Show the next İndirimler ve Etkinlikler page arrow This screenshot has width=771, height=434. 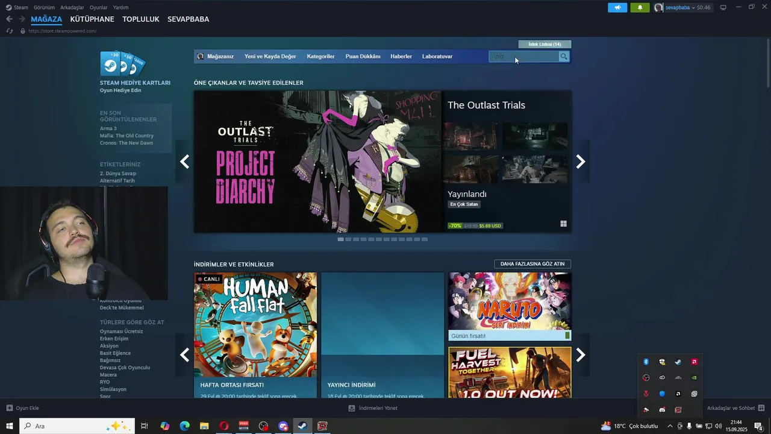click(x=581, y=355)
